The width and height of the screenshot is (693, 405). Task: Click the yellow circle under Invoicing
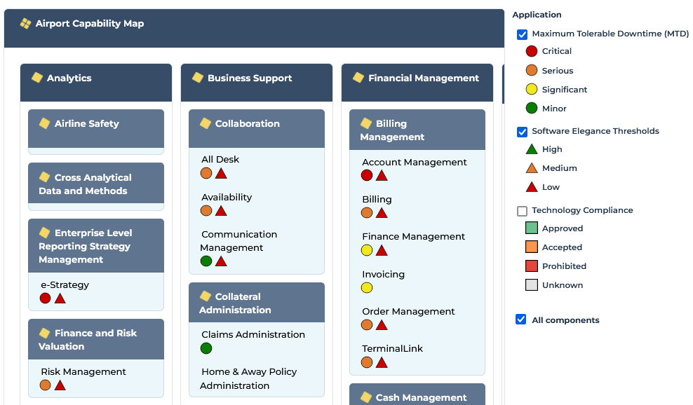point(367,287)
